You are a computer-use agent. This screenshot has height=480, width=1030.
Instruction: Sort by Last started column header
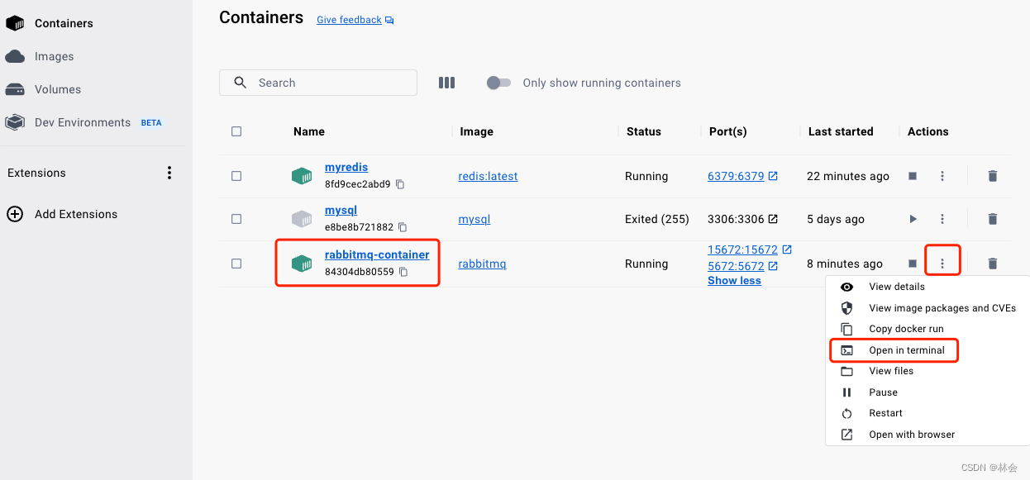(x=841, y=131)
